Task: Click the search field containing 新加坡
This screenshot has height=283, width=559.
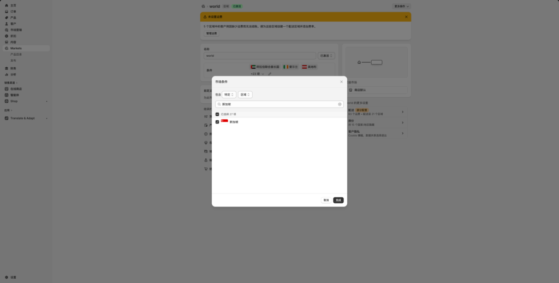Action: click(x=279, y=104)
